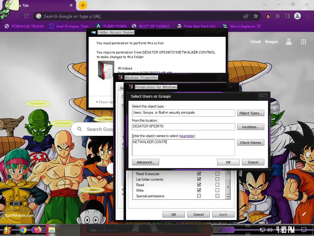Click the Word Replacer II bookmark
Image resolution: width=314 pixels, height=236 pixels.
coord(242,26)
